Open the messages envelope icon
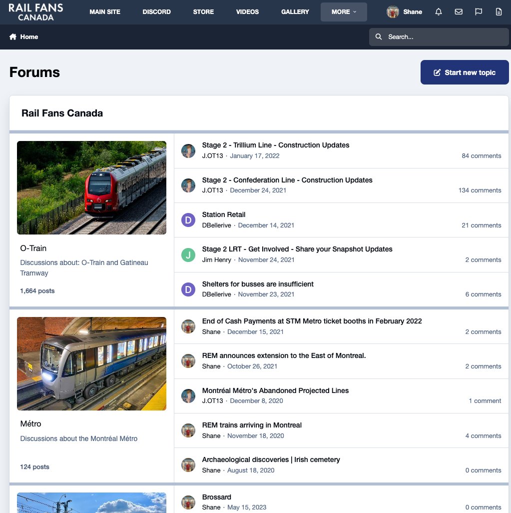 tap(459, 12)
